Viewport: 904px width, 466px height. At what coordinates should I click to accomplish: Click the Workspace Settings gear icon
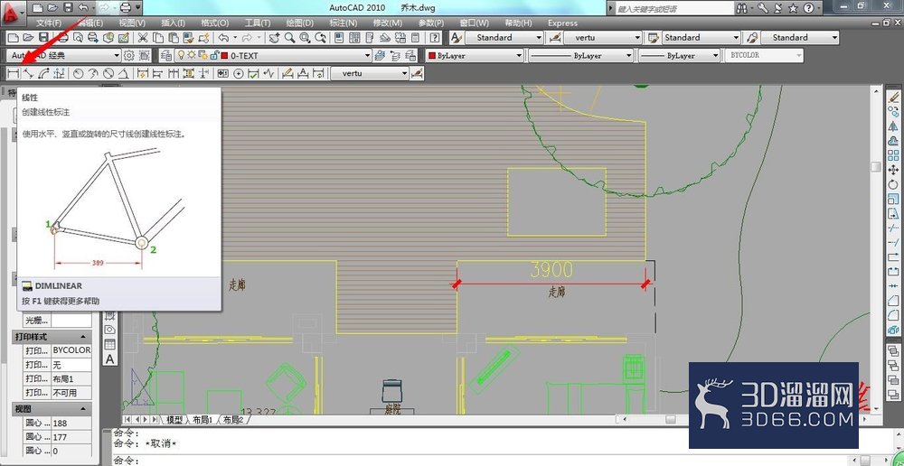(129, 55)
